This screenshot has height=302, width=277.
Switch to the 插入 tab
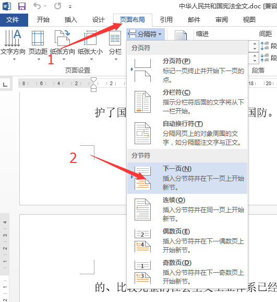pos(70,20)
